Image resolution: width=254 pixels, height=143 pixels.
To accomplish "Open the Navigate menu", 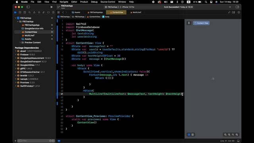I will click(x=64, y=2).
